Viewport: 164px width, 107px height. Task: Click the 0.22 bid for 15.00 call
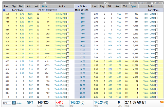click(x=22, y=65)
